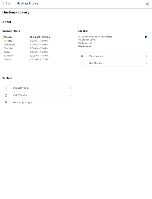Open chevron on Visit Website row
Viewport: 152px width, 199px height.
pyautogui.click(x=71, y=95)
